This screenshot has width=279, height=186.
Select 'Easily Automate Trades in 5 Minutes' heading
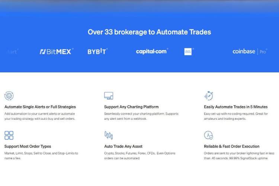click(x=235, y=107)
